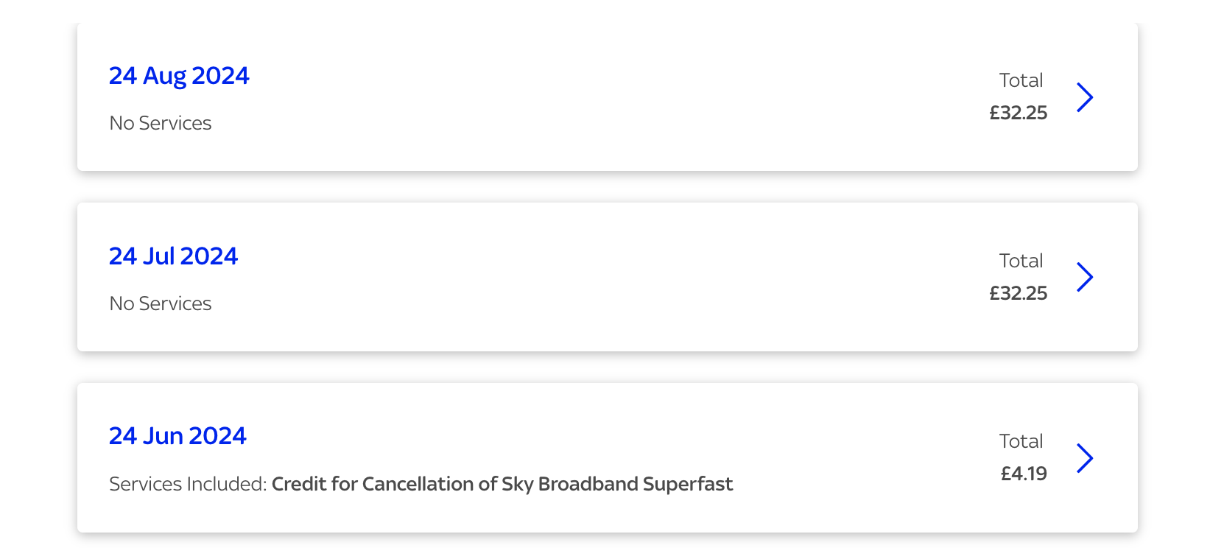Click the No Services label on the July bill
The width and height of the screenshot is (1224, 548).
(160, 303)
